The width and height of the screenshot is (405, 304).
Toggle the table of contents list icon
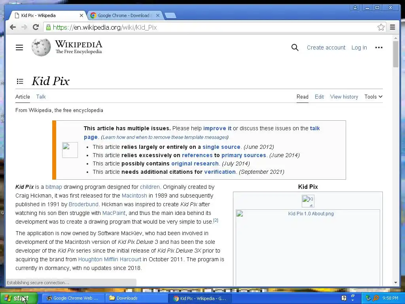20,82
